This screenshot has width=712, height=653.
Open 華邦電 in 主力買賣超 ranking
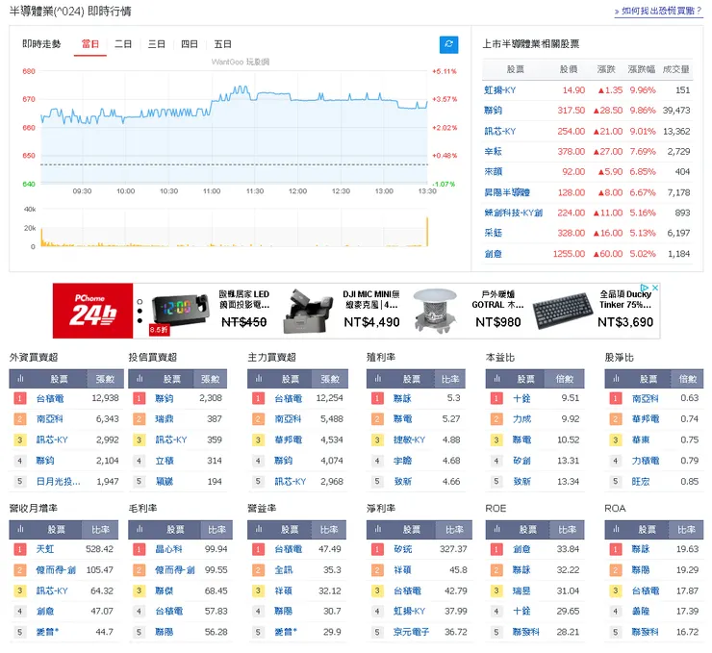click(x=289, y=440)
